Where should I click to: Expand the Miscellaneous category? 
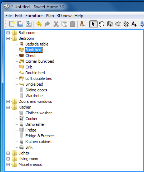pyautogui.click(x=8, y=164)
